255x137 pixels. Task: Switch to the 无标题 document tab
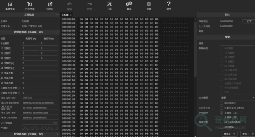(x=65, y=15)
